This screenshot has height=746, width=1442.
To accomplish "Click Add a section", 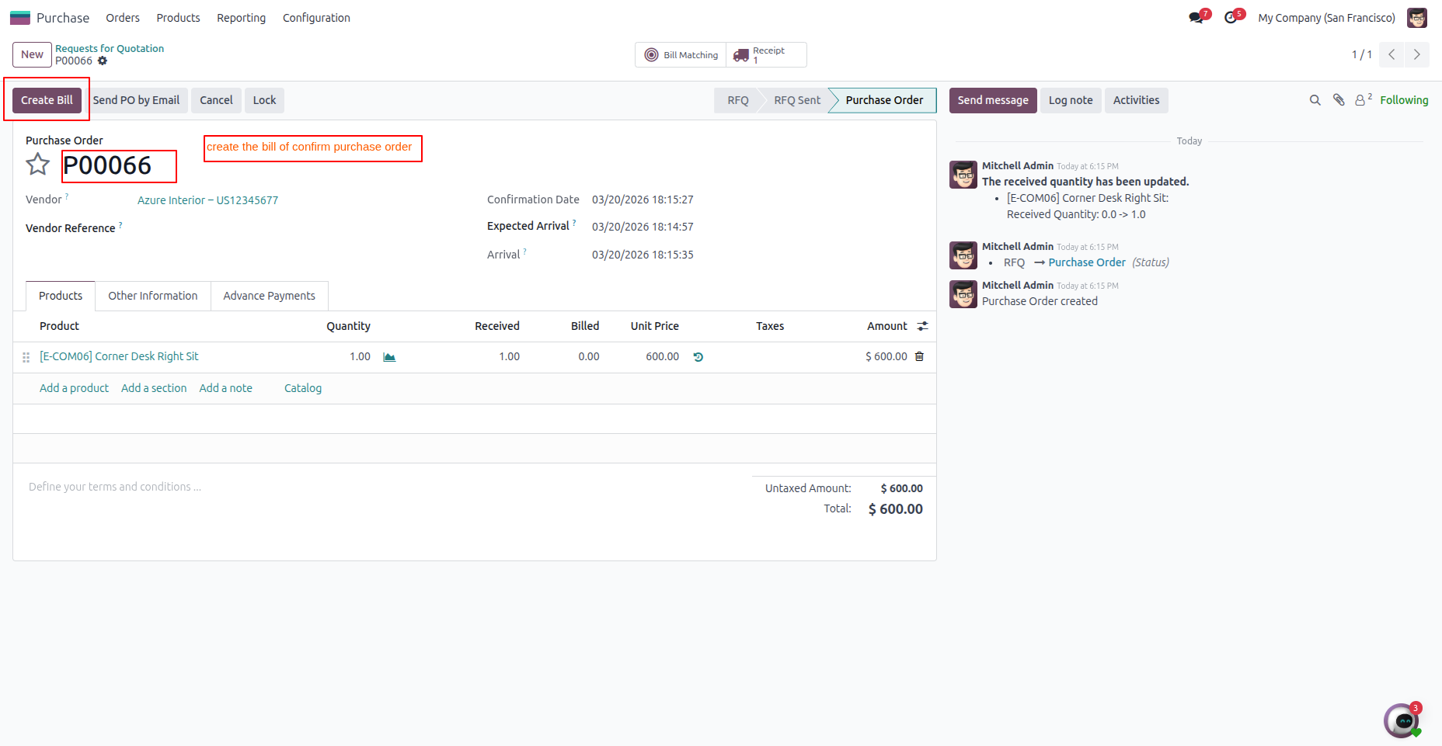I will [154, 388].
